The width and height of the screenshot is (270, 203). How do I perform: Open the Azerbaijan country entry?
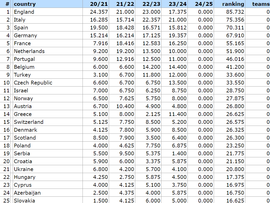tap(27, 193)
